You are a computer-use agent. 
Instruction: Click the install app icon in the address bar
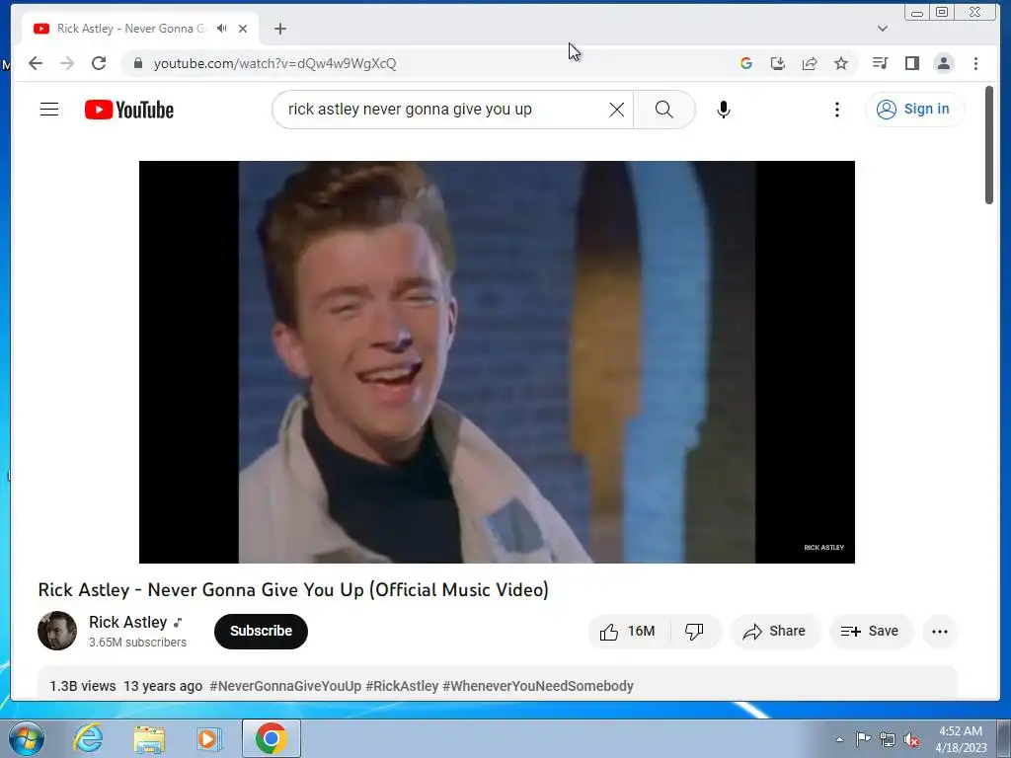[778, 63]
